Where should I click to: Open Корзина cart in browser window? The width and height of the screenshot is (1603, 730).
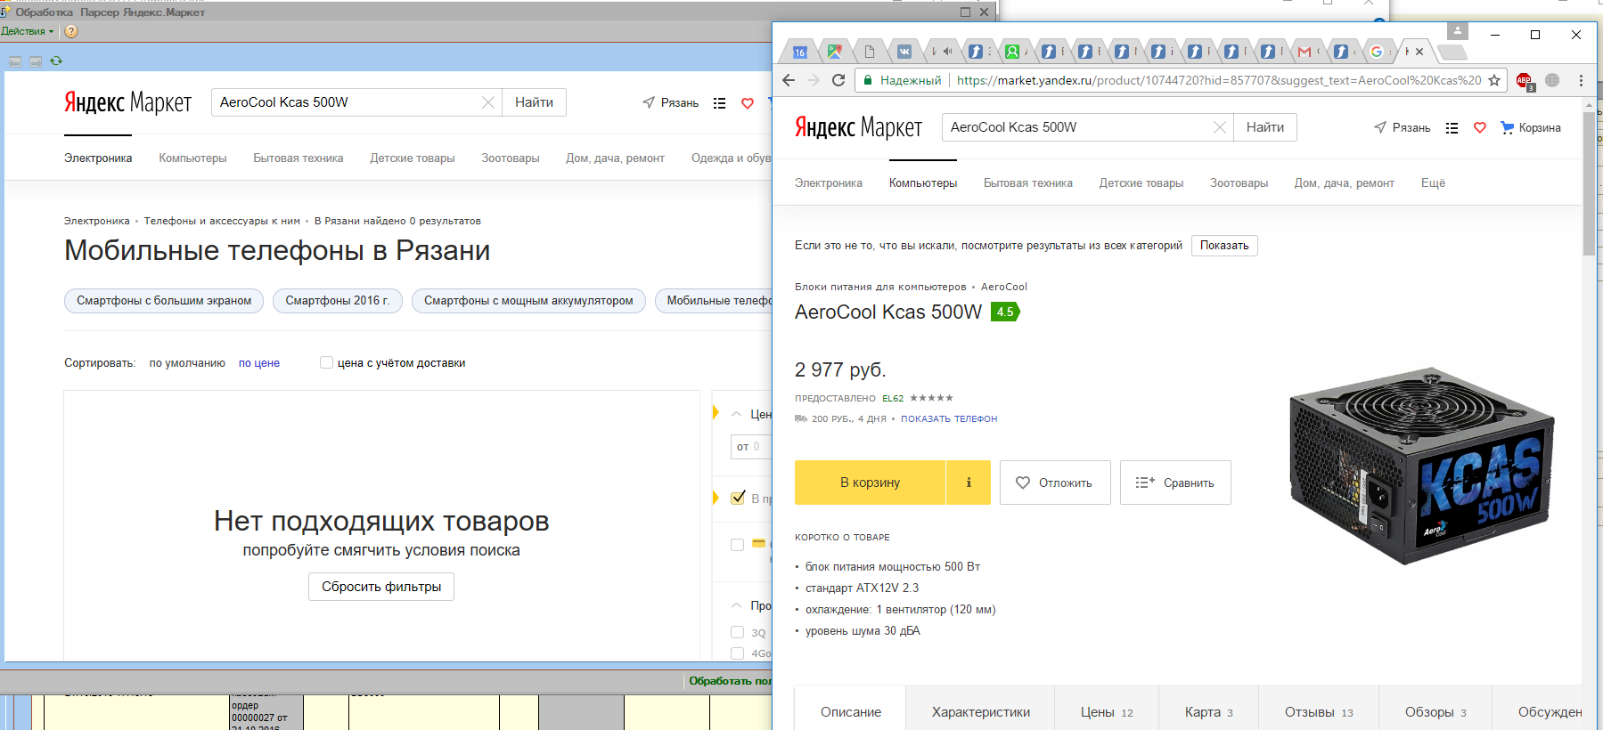point(1531,127)
